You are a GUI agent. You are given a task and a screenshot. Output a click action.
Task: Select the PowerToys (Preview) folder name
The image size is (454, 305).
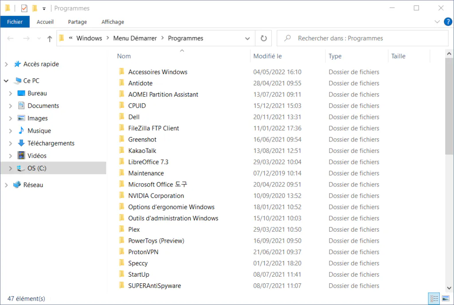[x=157, y=240]
